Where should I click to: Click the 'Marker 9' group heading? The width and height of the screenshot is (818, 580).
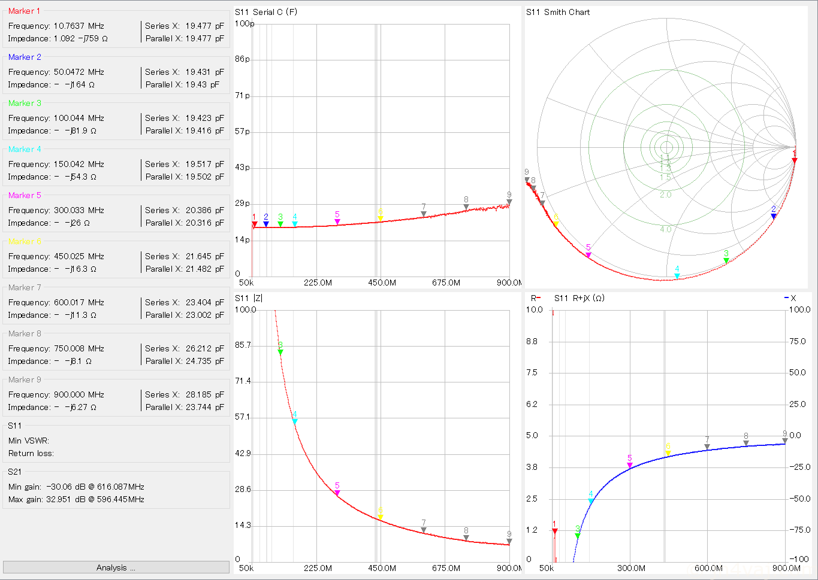25,379
